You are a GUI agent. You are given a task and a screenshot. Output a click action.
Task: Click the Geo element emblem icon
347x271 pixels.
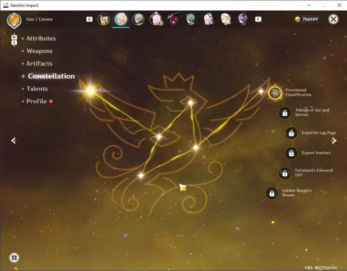pos(14,20)
